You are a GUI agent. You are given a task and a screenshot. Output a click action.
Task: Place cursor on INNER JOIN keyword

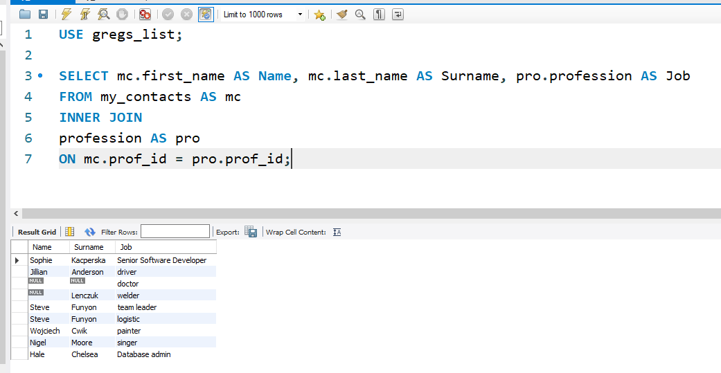100,118
